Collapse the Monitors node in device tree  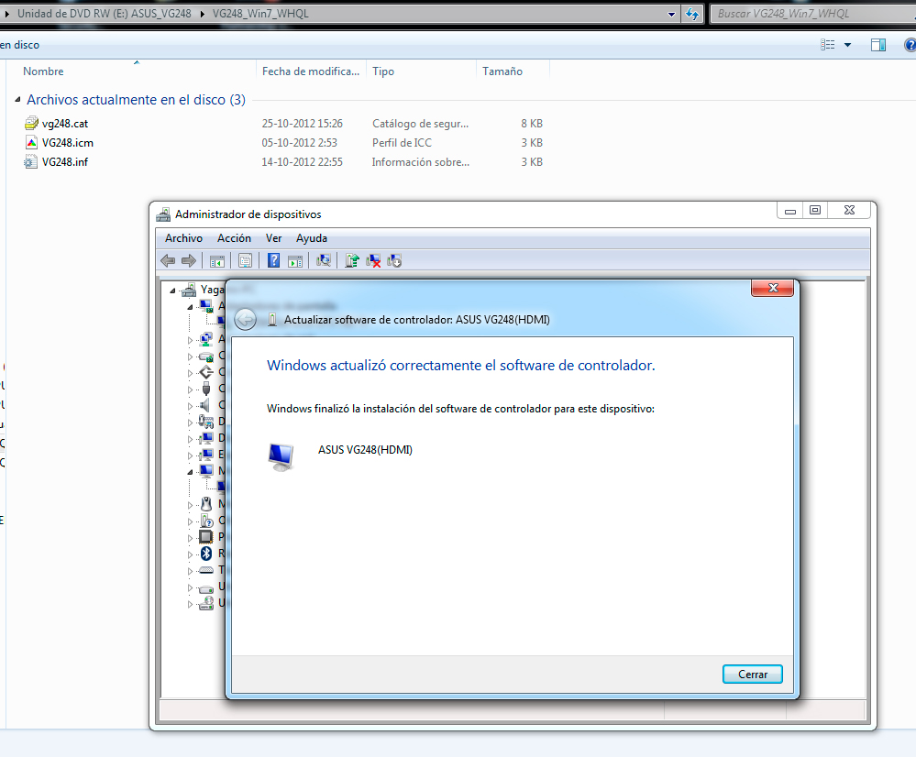click(x=190, y=471)
